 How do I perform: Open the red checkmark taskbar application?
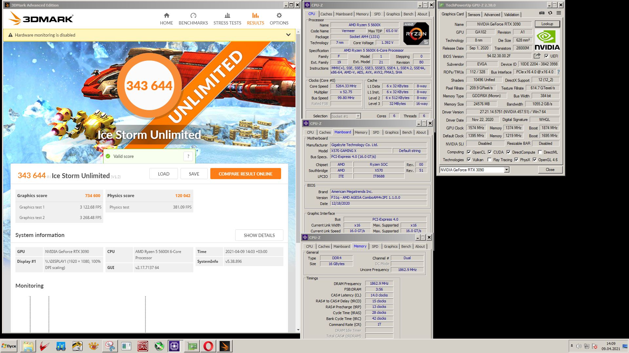coord(45,346)
